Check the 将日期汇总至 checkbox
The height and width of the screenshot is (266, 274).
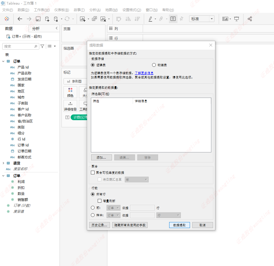pos(99,179)
